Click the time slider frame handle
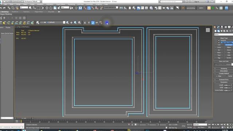Viewport: 233px width, 131px height. point(24,118)
